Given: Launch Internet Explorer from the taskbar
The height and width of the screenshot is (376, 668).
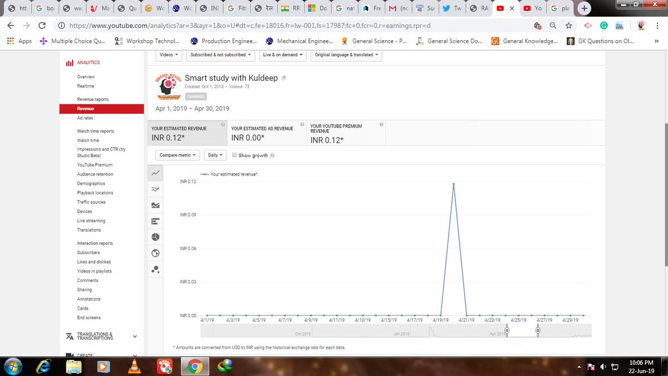Looking at the screenshot, I should [42, 367].
